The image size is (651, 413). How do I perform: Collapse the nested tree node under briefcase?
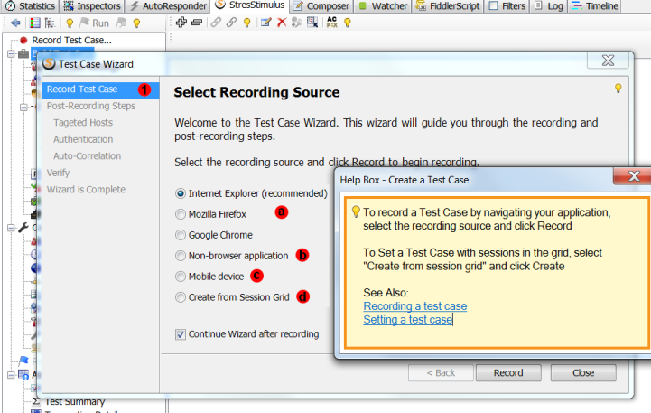(x=23, y=108)
